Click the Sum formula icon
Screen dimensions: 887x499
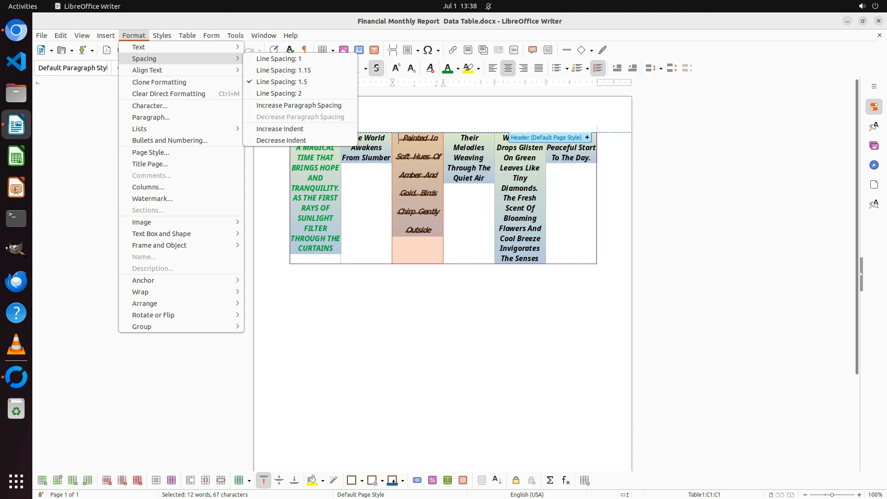pyautogui.click(x=550, y=481)
